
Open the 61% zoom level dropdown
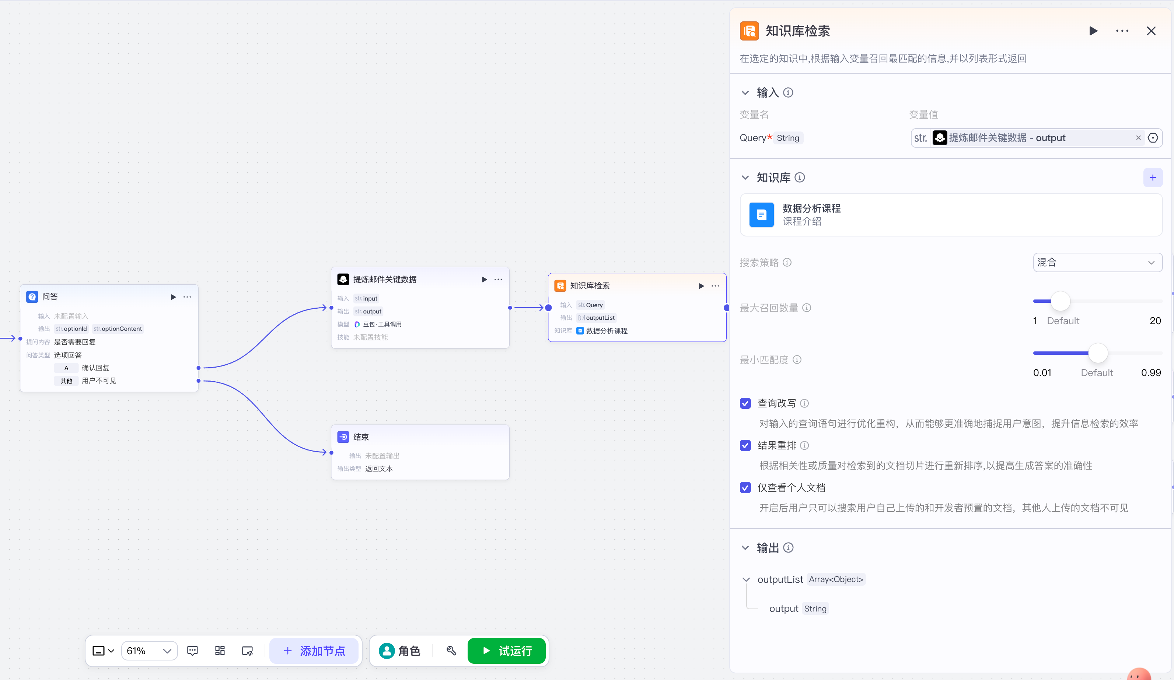pyautogui.click(x=149, y=651)
